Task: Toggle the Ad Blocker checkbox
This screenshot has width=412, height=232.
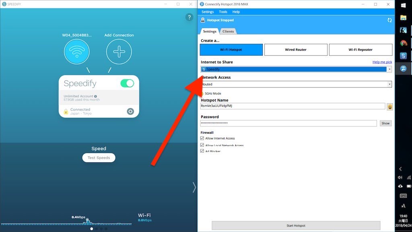Action: (x=202, y=151)
